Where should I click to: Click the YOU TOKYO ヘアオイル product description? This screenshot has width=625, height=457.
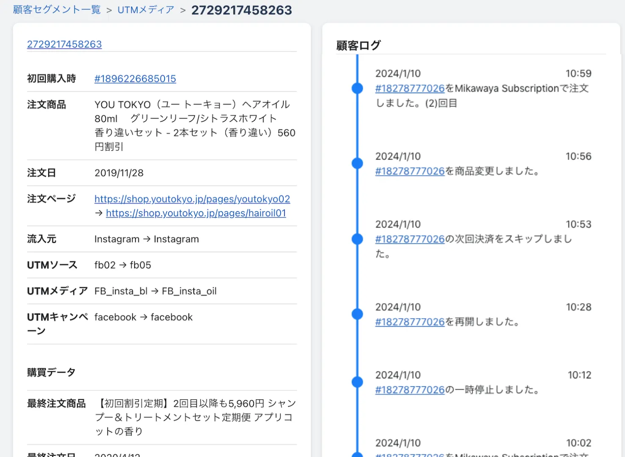click(195, 126)
